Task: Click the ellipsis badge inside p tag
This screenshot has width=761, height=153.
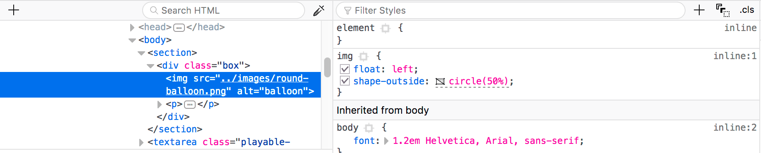Action: click(190, 105)
